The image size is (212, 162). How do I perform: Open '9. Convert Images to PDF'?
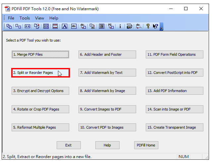click(107, 109)
